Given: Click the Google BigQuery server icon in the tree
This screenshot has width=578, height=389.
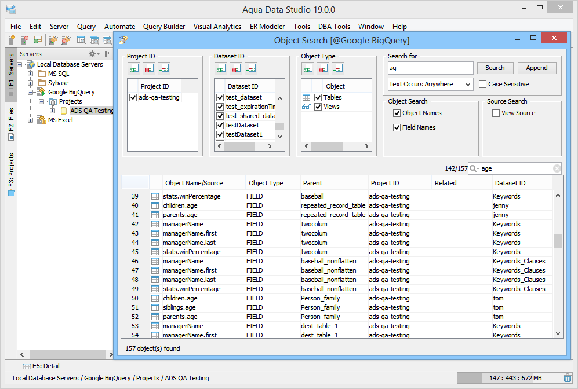Looking at the screenshot, I should pos(41,92).
